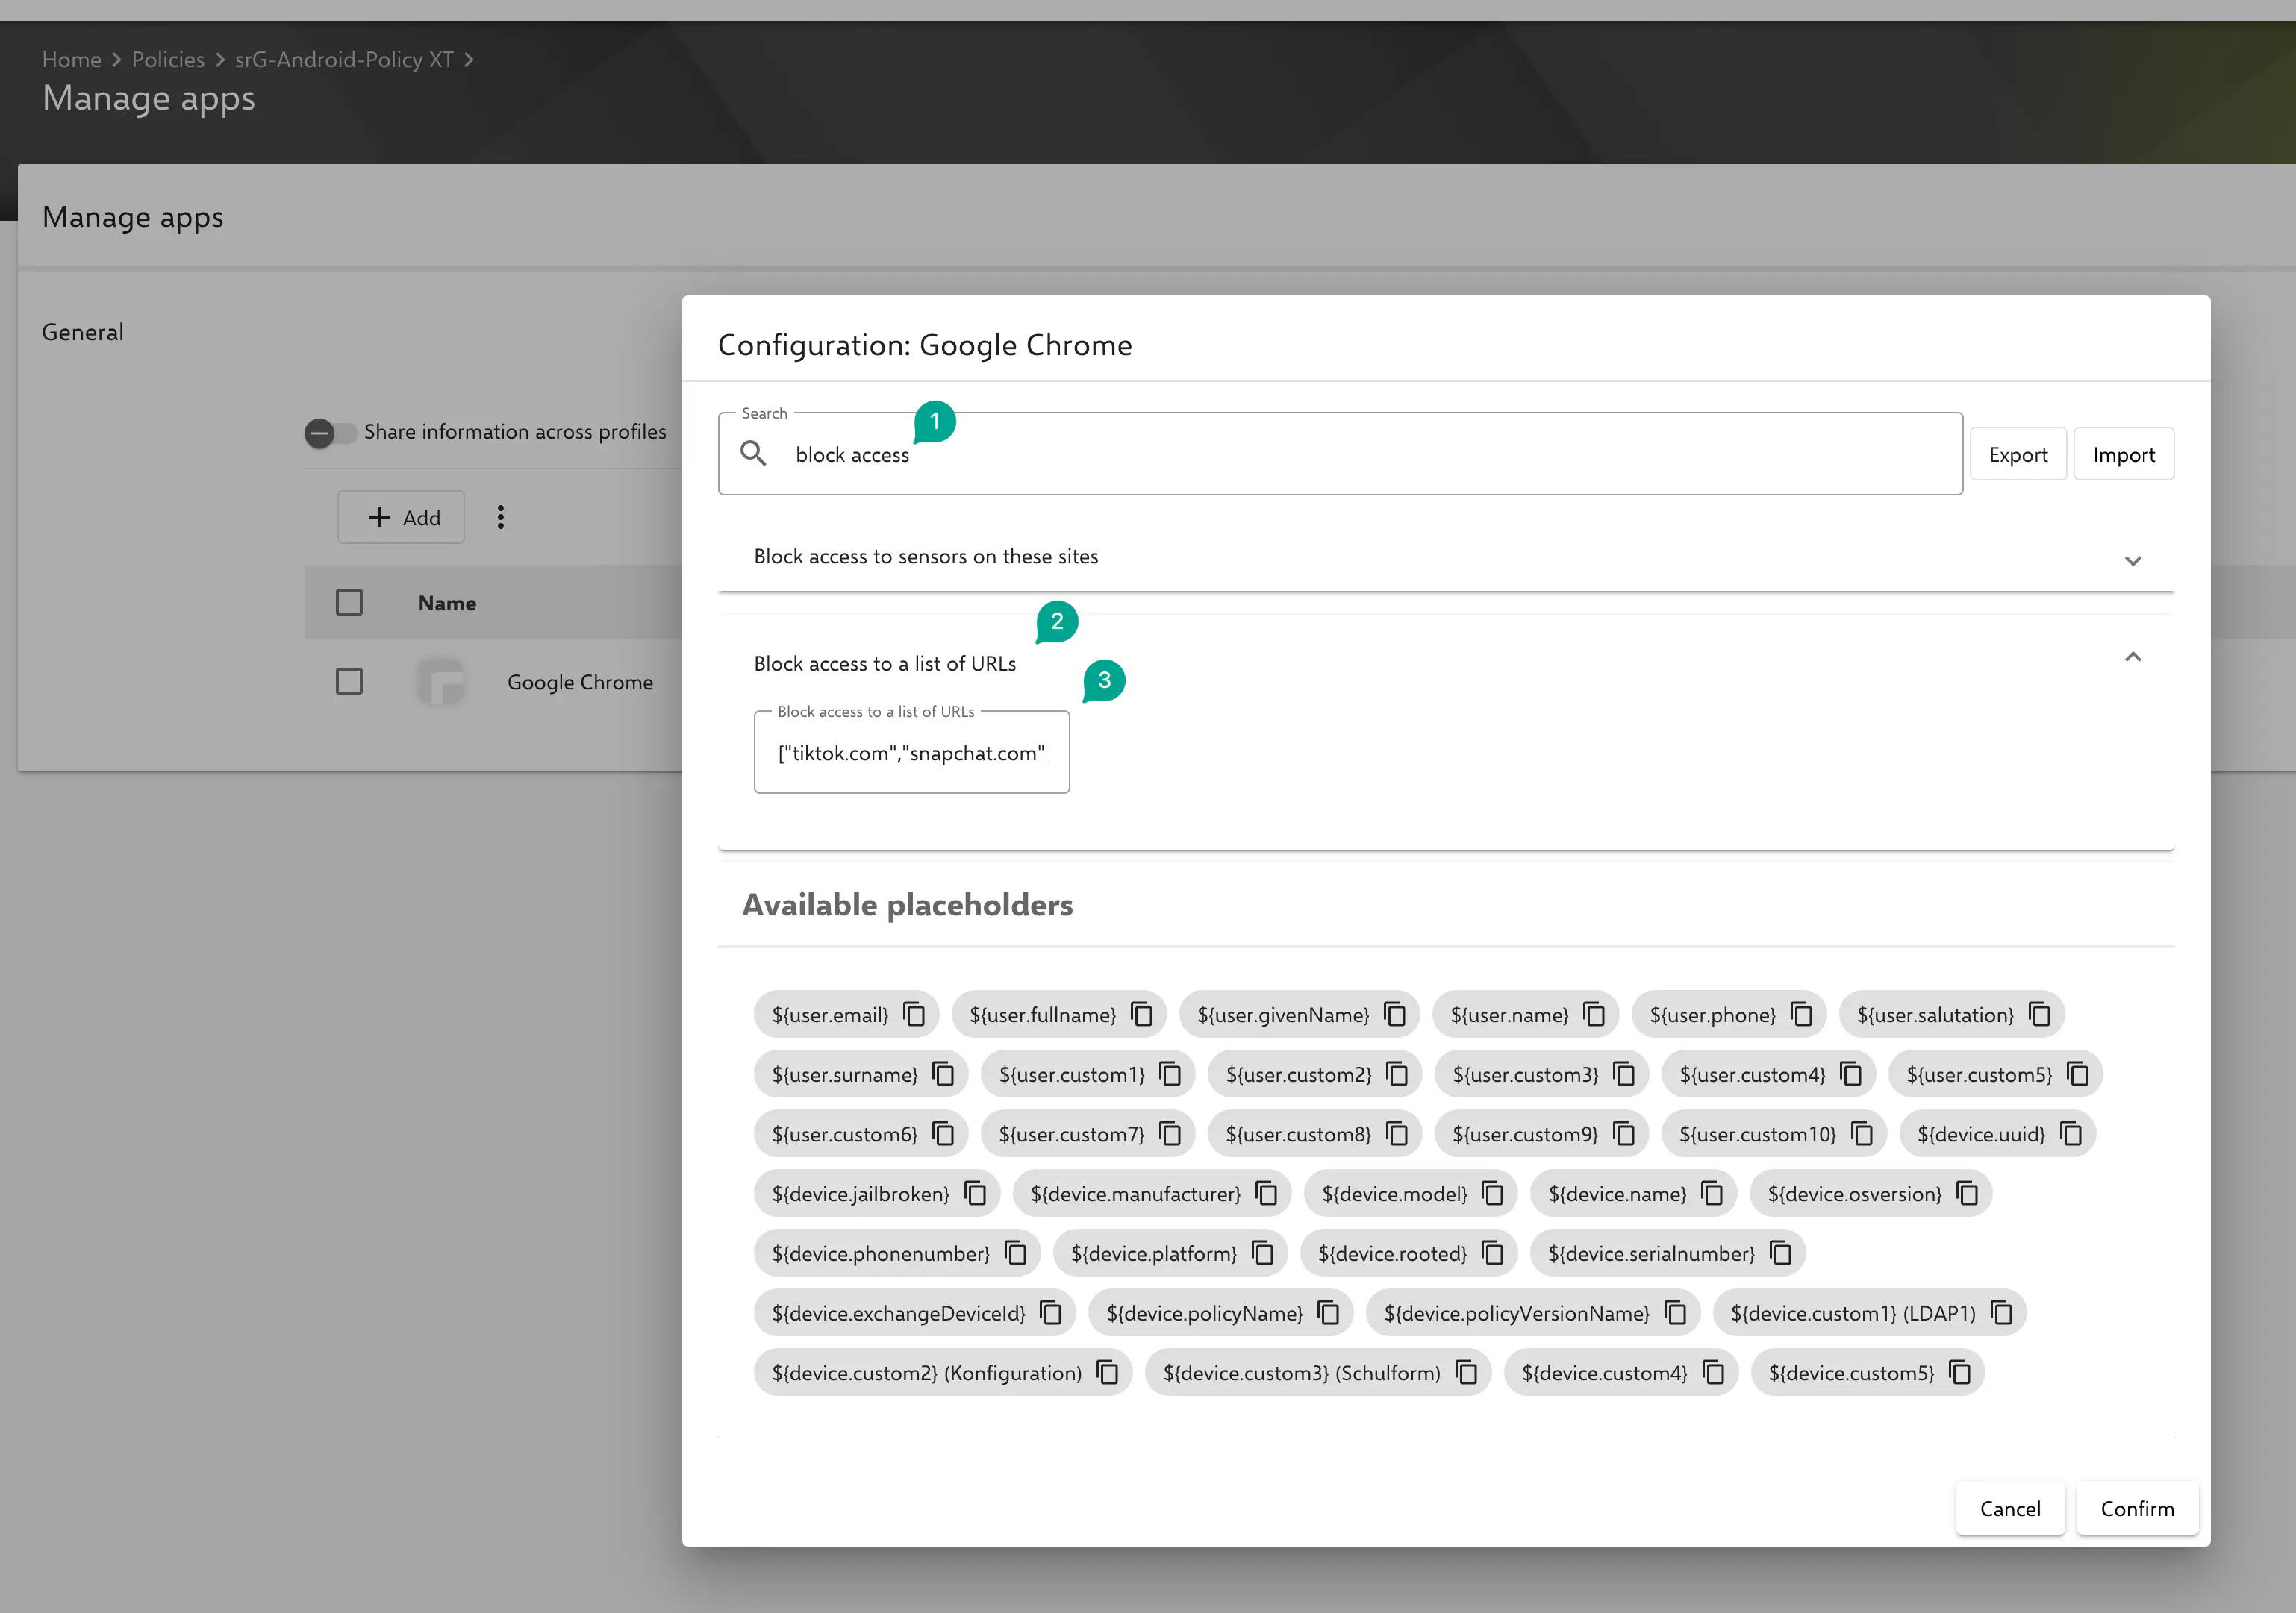The width and height of the screenshot is (2296, 1613).
Task: Click the Import button
Action: [2124, 454]
